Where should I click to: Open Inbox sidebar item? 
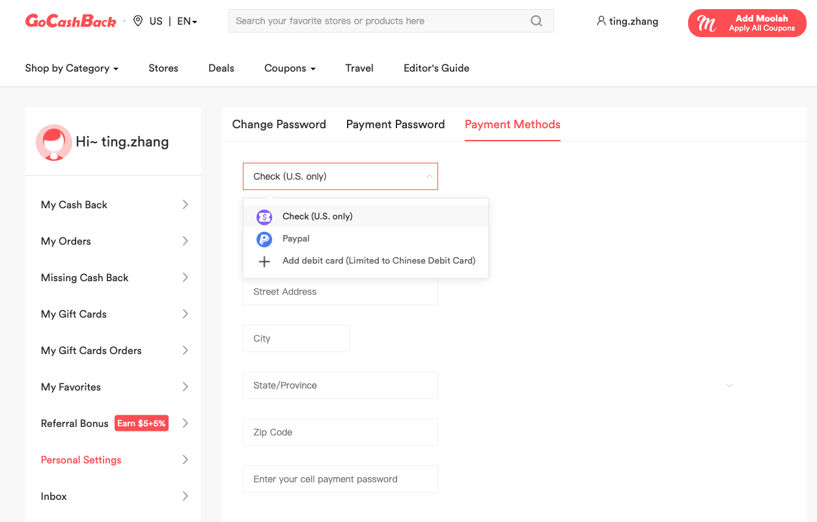point(113,496)
